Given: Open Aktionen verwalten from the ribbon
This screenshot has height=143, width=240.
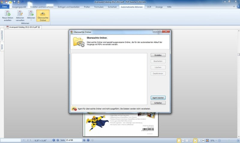Looking at the screenshot, I should point(20,16).
